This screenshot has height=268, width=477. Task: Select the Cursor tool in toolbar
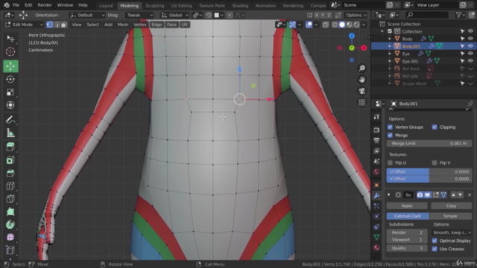10,51
